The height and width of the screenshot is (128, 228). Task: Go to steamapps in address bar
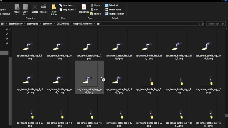click(32, 24)
